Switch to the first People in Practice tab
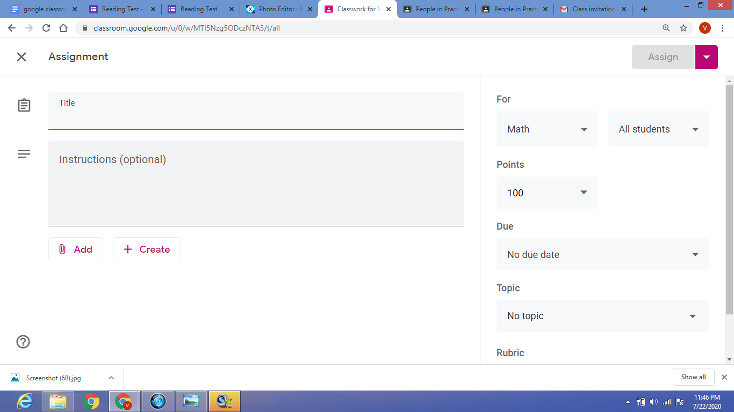 click(436, 9)
